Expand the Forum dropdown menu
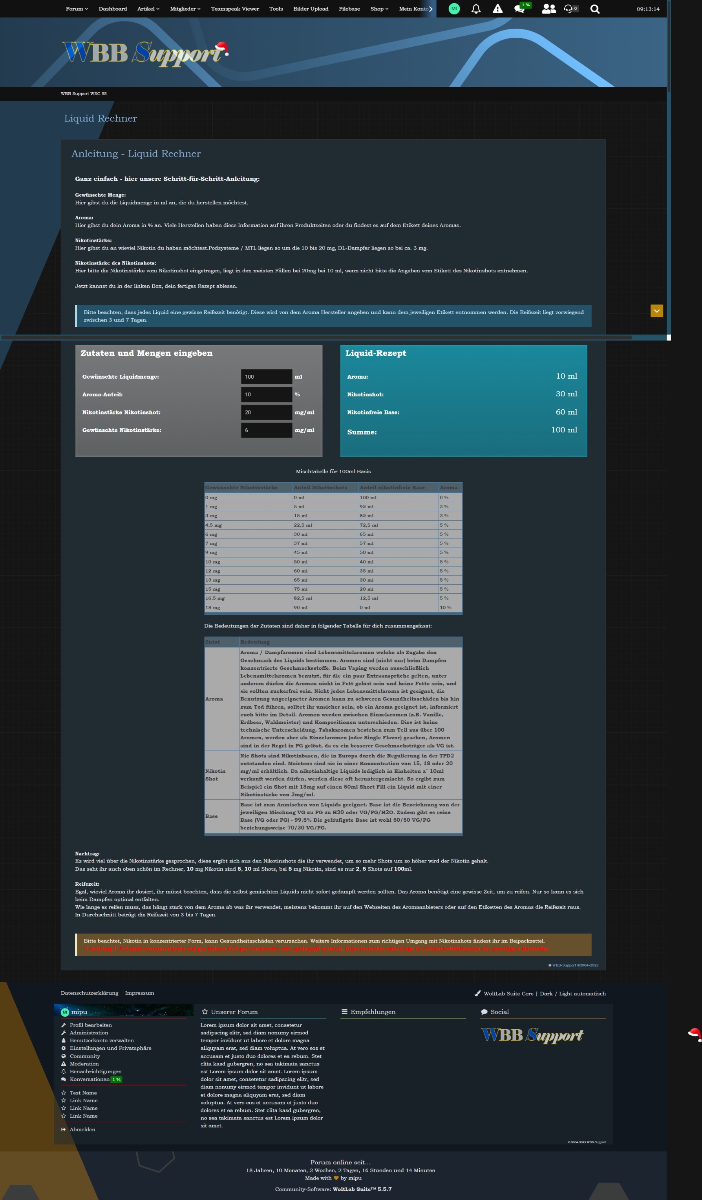 tap(76, 9)
